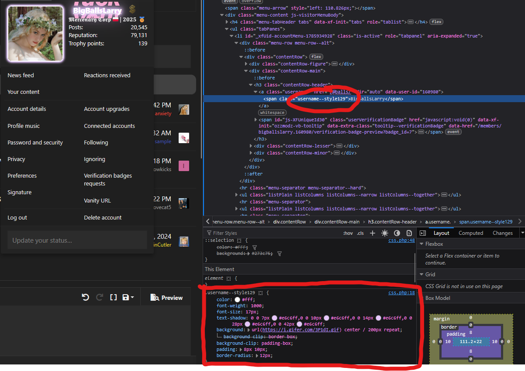Click avatar next to inCutler username
Image resolution: width=525 pixels, height=371 pixels.
click(184, 241)
